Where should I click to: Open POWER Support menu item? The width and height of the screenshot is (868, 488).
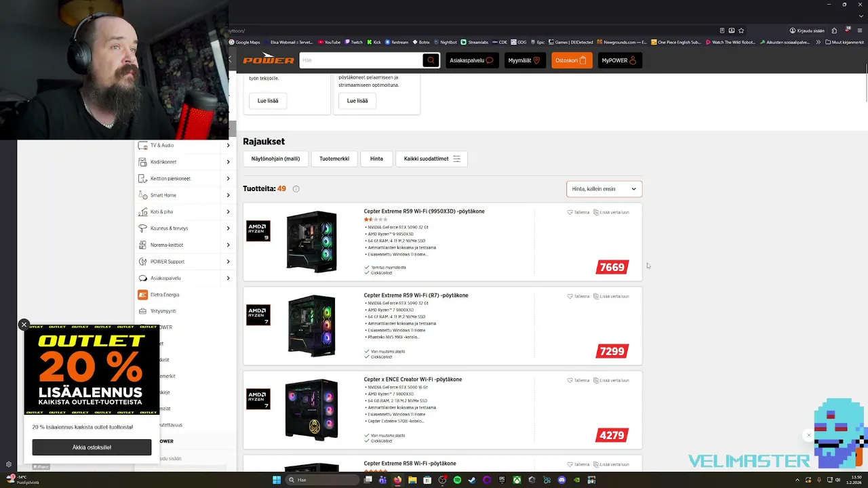[x=167, y=262]
